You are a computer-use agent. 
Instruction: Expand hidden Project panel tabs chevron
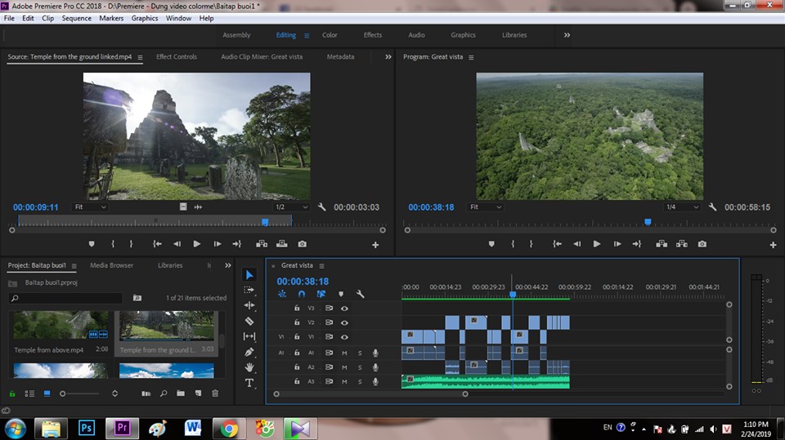coord(228,265)
